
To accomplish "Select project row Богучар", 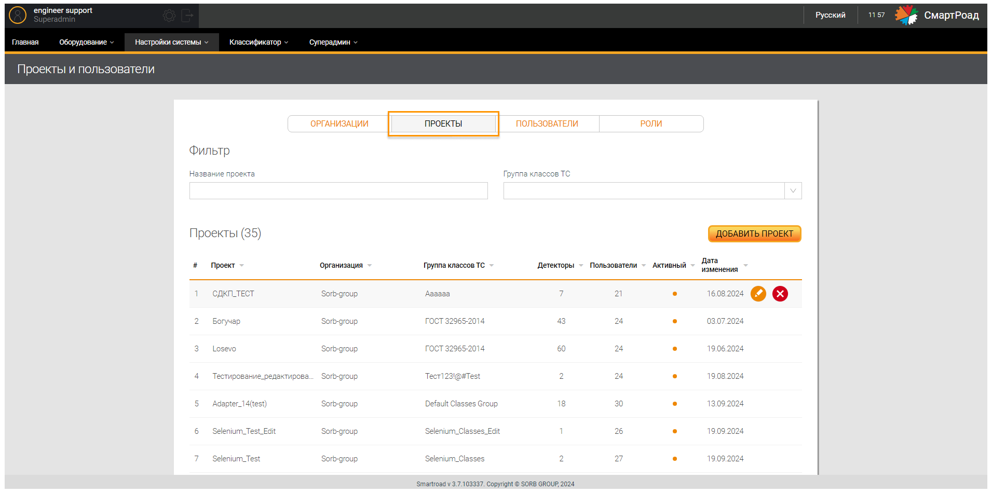I will pos(495,321).
